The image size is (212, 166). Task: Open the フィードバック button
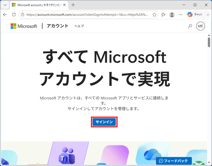(174, 161)
